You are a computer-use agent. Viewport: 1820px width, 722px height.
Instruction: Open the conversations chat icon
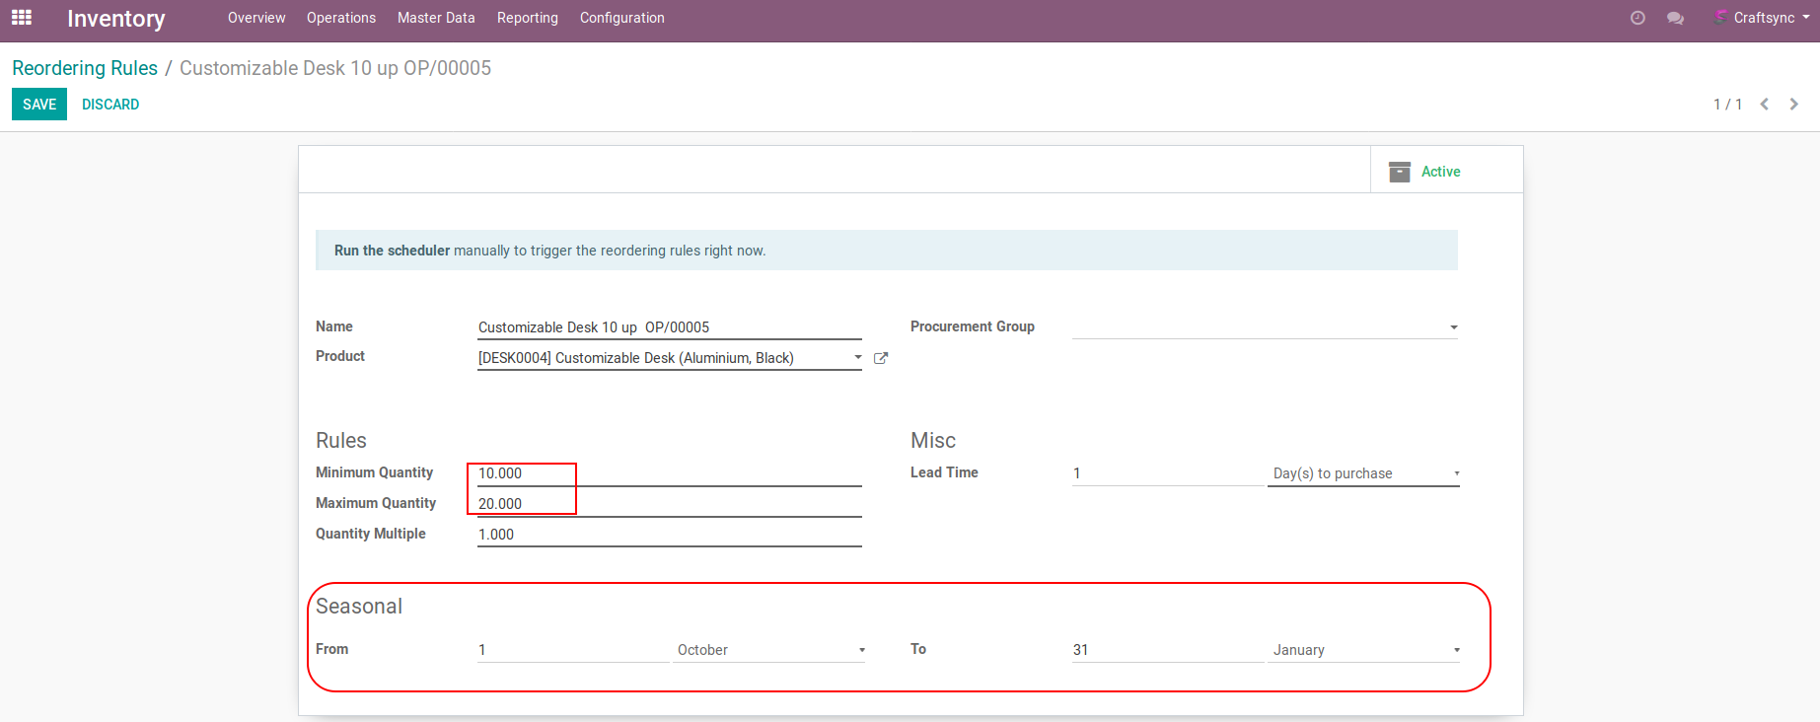click(x=1675, y=18)
